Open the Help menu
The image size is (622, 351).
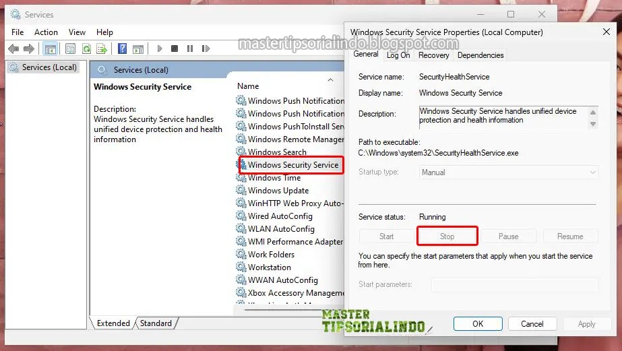coord(104,32)
